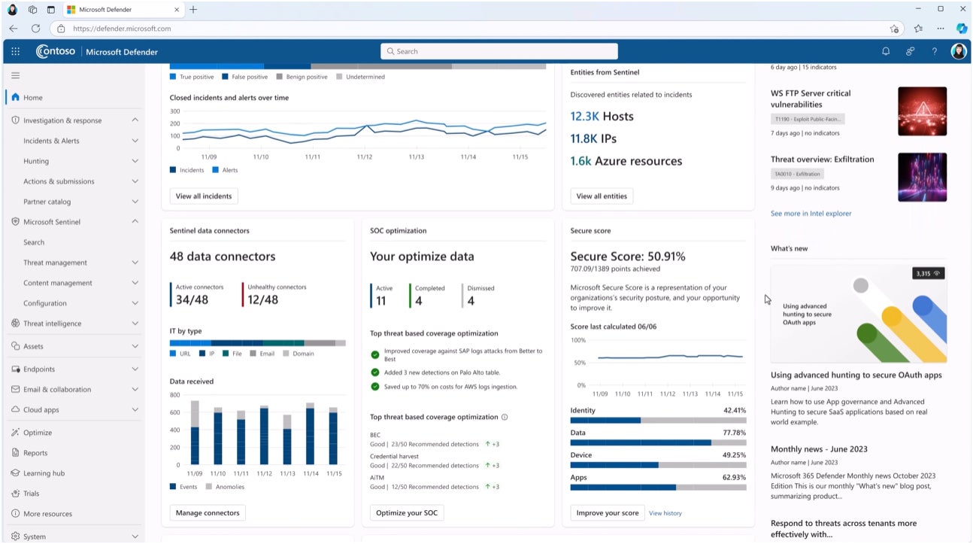Click the browser address bar URL
The image size is (973, 544).
[122, 29]
